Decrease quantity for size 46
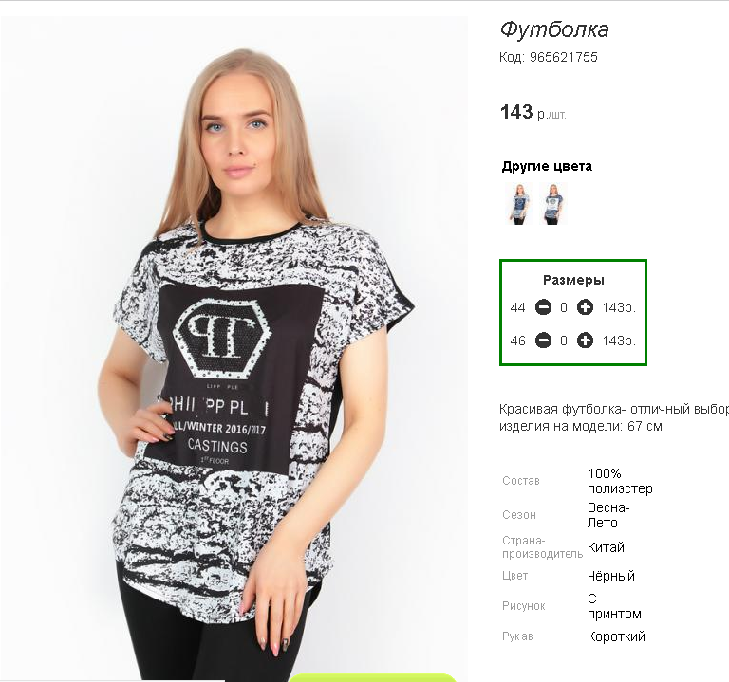Screen dimensions: 729x682 [x=543, y=341]
